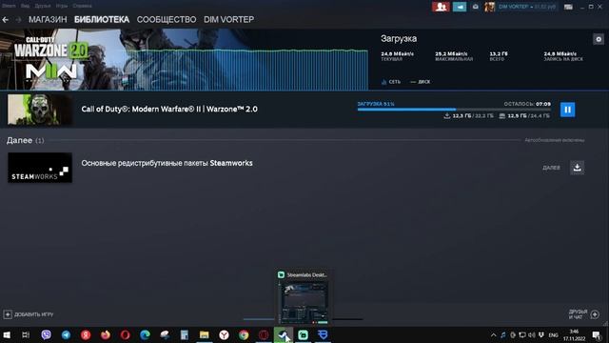Go forward with the right arrow
This screenshot has height=343, width=609.
[18, 19]
